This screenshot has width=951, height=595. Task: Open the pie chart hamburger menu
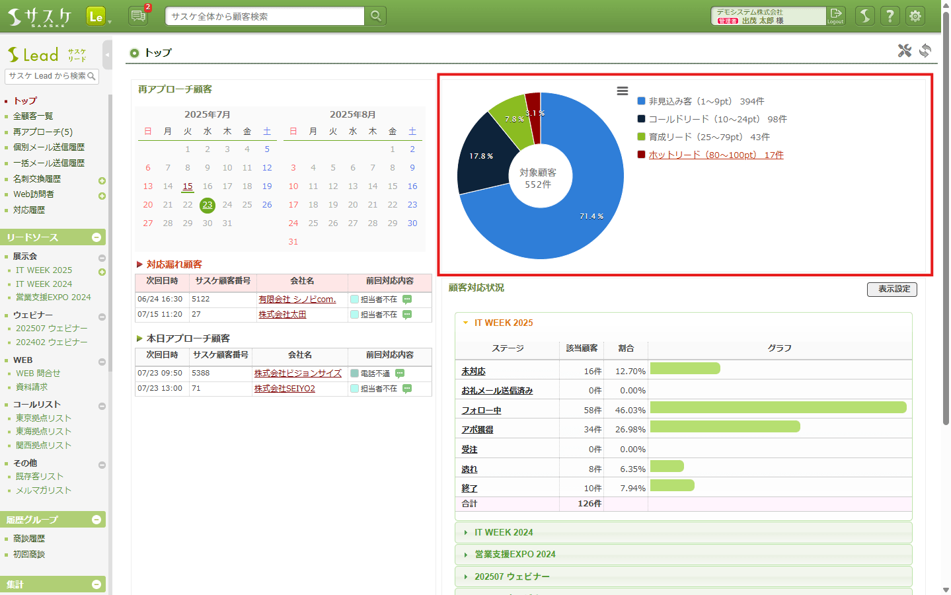pos(622,91)
